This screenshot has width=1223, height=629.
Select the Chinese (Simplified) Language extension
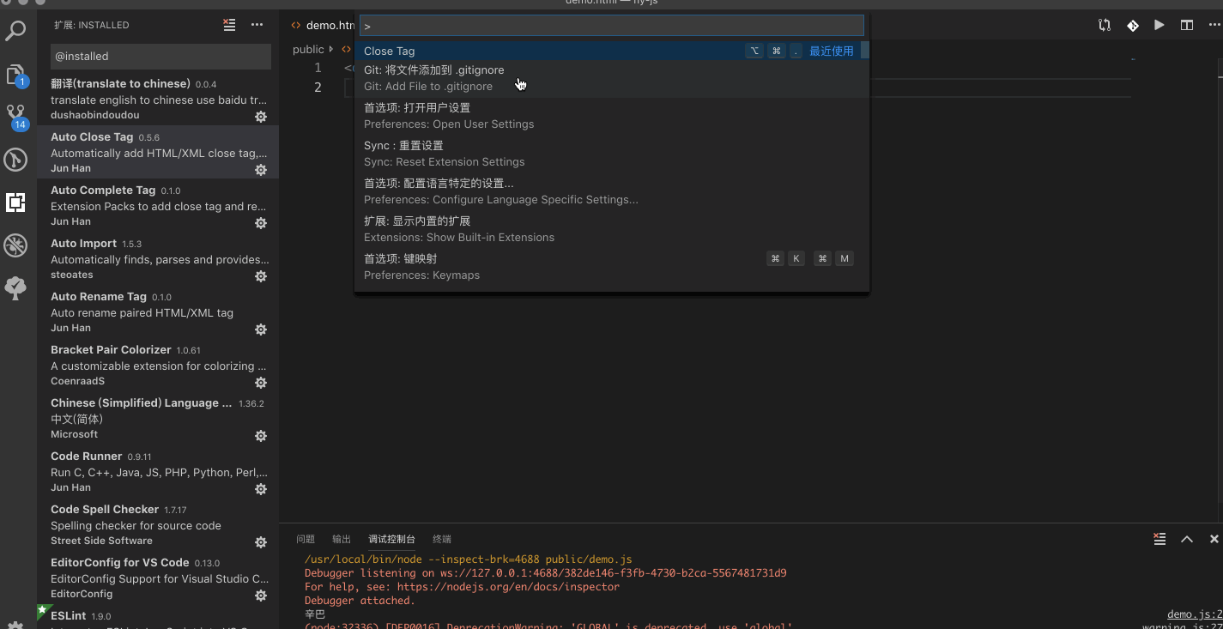(x=158, y=418)
